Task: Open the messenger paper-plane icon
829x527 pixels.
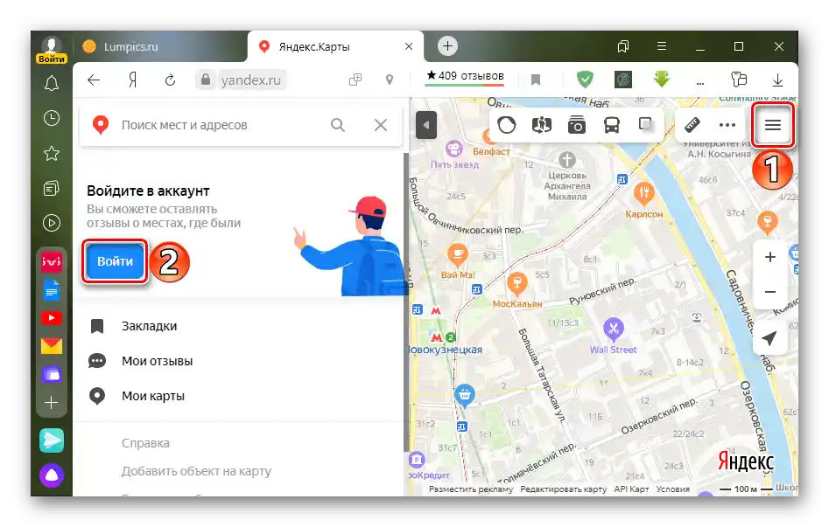Action: coord(52,440)
